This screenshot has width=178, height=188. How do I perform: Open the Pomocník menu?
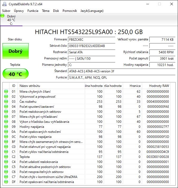tap(69, 11)
